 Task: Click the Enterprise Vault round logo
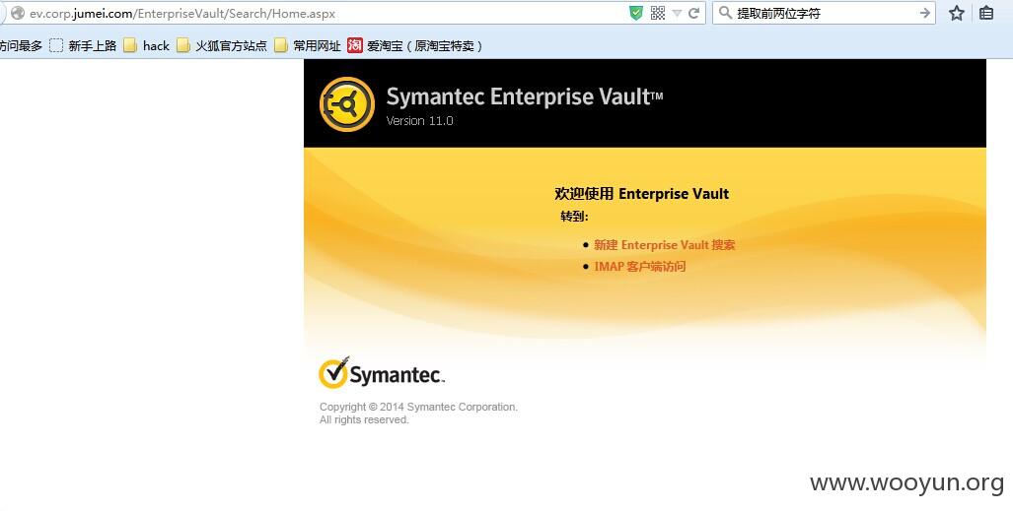click(347, 104)
